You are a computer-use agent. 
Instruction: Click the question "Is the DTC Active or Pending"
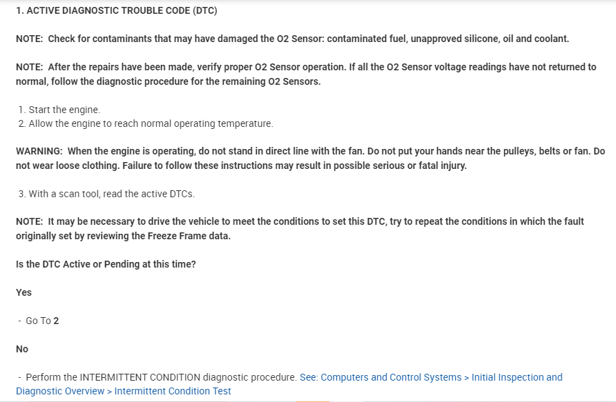tap(106, 264)
